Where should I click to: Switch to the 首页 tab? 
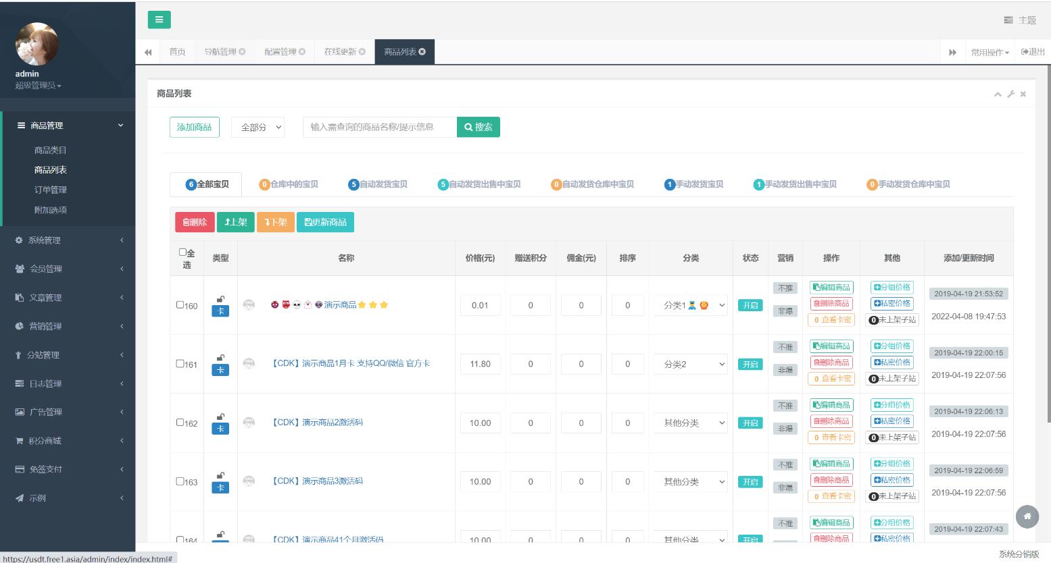click(177, 52)
